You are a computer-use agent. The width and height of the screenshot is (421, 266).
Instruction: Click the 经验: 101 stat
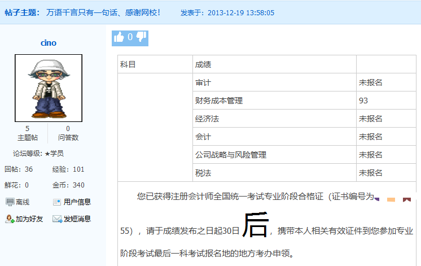click(68, 169)
